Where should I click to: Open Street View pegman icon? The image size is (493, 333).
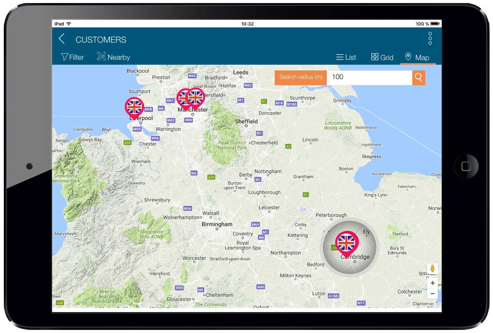432,269
